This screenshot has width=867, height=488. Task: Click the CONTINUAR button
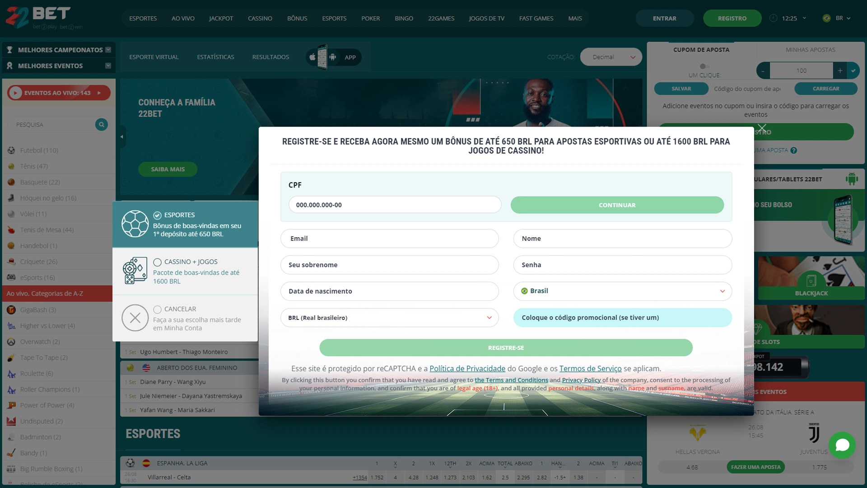coord(617,205)
